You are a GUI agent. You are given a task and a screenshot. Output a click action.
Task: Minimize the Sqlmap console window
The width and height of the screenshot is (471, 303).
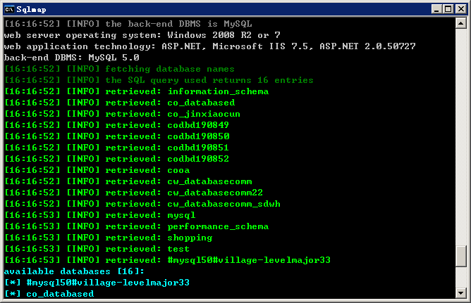click(436, 9)
